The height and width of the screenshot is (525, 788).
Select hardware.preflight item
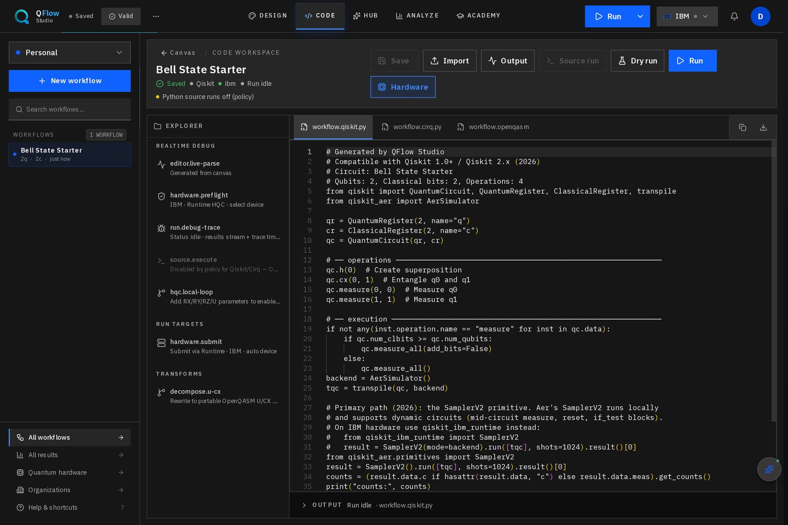218,200
